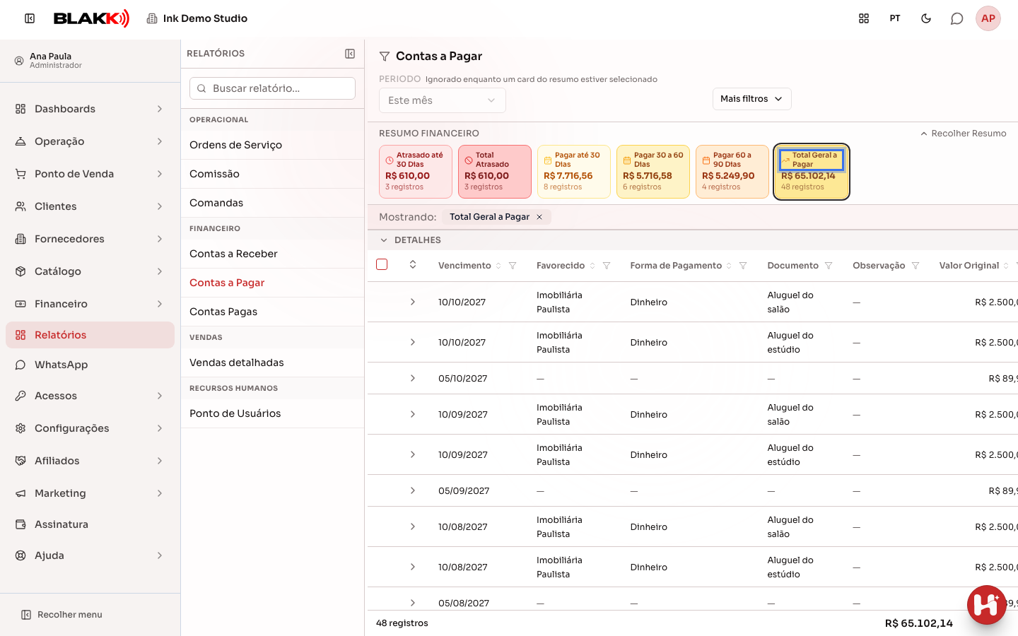The image size is (1018, 636).
Task: Open Assinatura in the sidebar
Action: point(90,524)
